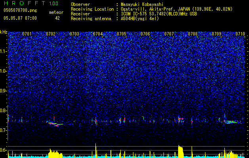
Task: Click the Receiving Location label
Action: (x=92, y=9)
